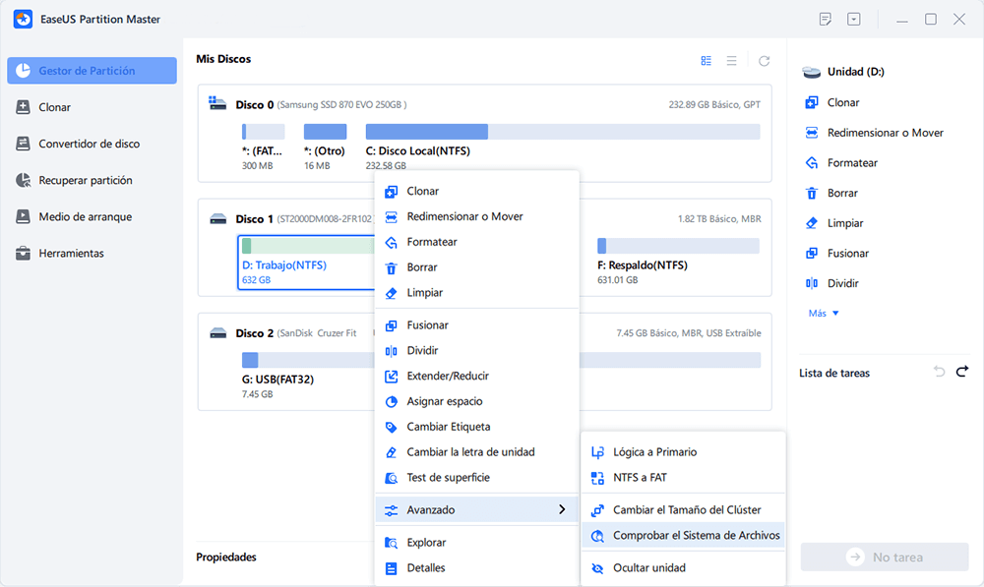Choose Borrar in the context menu
Viewport: 984px width, 587px height.
476,267
